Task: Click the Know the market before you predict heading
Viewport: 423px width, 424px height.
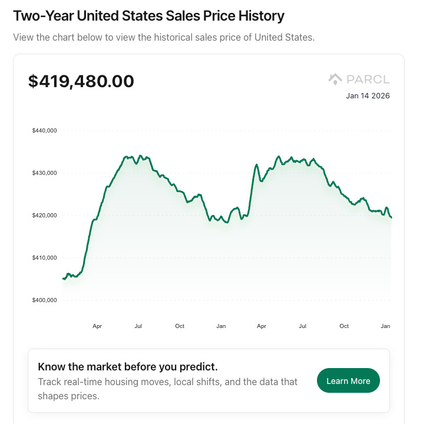Action: click(x=128, y=366)
